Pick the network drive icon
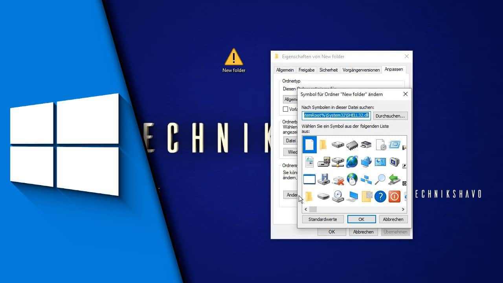503x283 pixels. (x=338, y=162)
